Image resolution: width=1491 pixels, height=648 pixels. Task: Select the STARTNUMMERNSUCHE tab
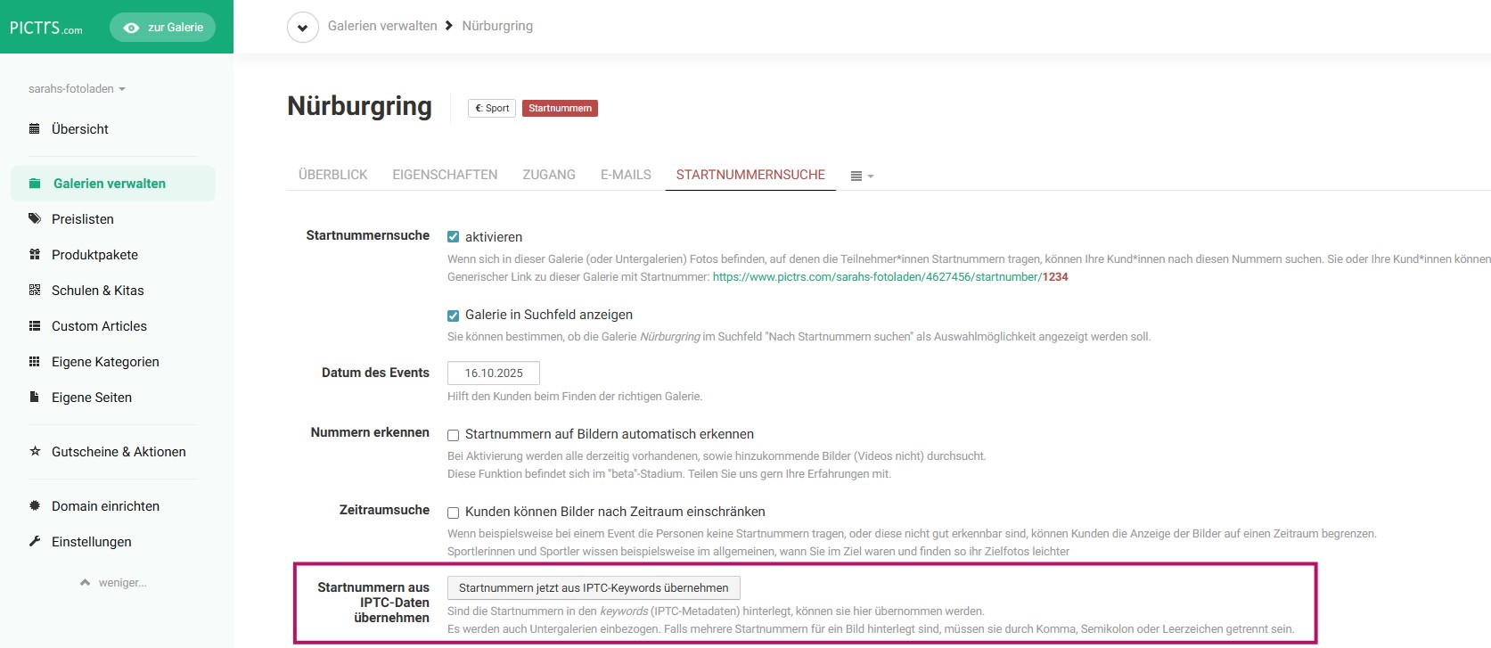(x=750, y=175)
